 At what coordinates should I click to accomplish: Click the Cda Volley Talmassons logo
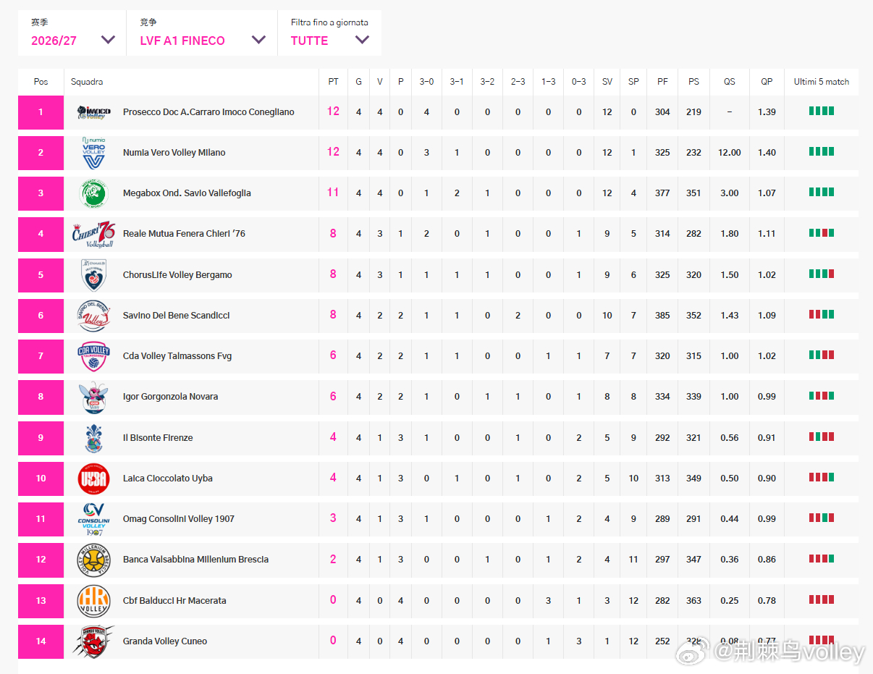93,356
